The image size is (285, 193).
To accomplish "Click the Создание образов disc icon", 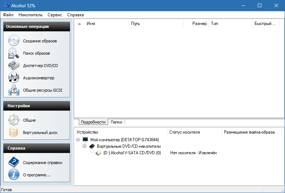I will (x=14, y=41).
